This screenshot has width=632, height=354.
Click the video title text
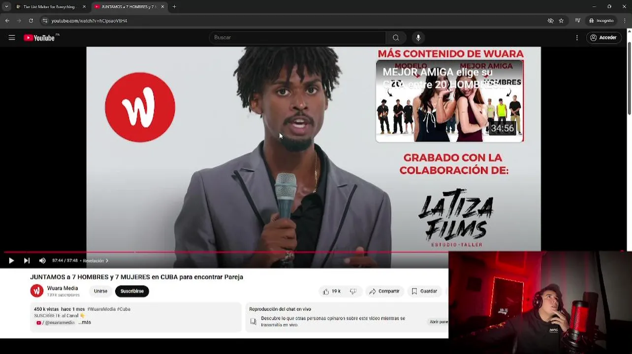pos(136,277)
